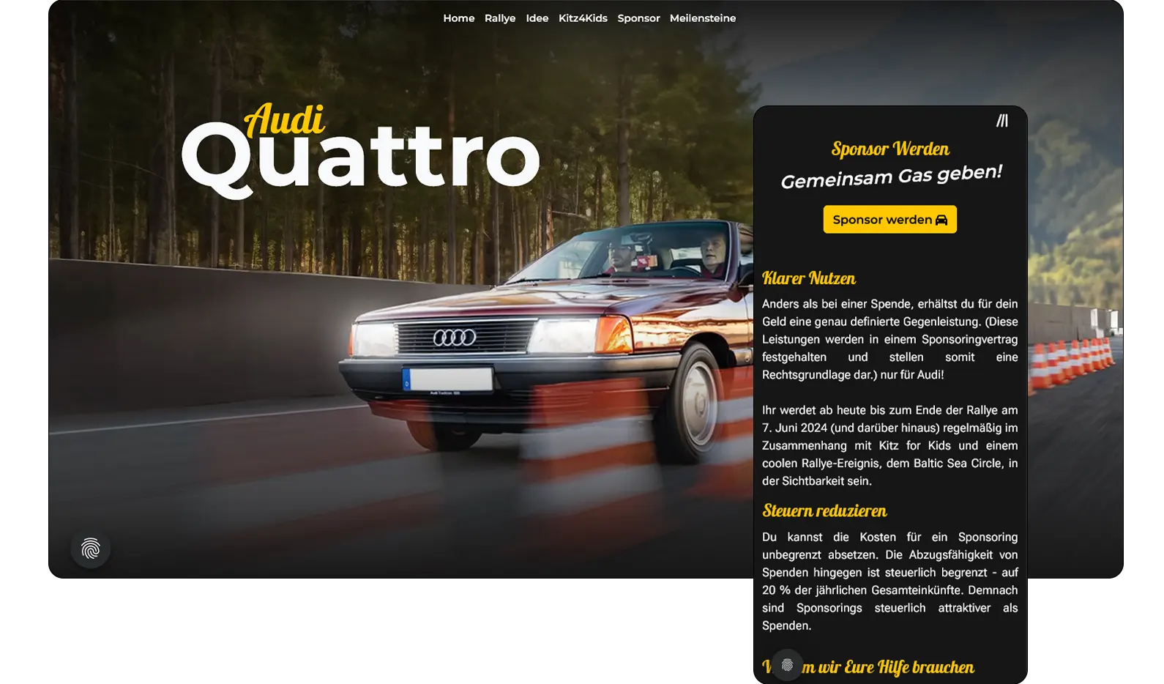Click the Klarer Nutzen heading

pyautogui.click(x=809, y=278)
